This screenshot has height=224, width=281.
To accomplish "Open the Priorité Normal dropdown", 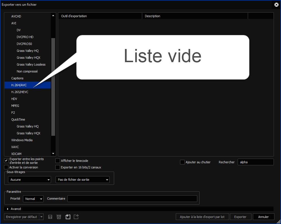I will [33, 199].
